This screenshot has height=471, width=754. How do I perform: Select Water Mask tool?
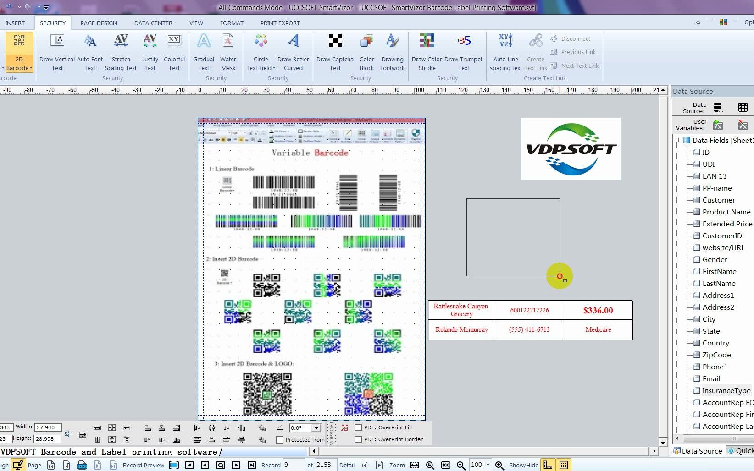click(x=228, y=53)
